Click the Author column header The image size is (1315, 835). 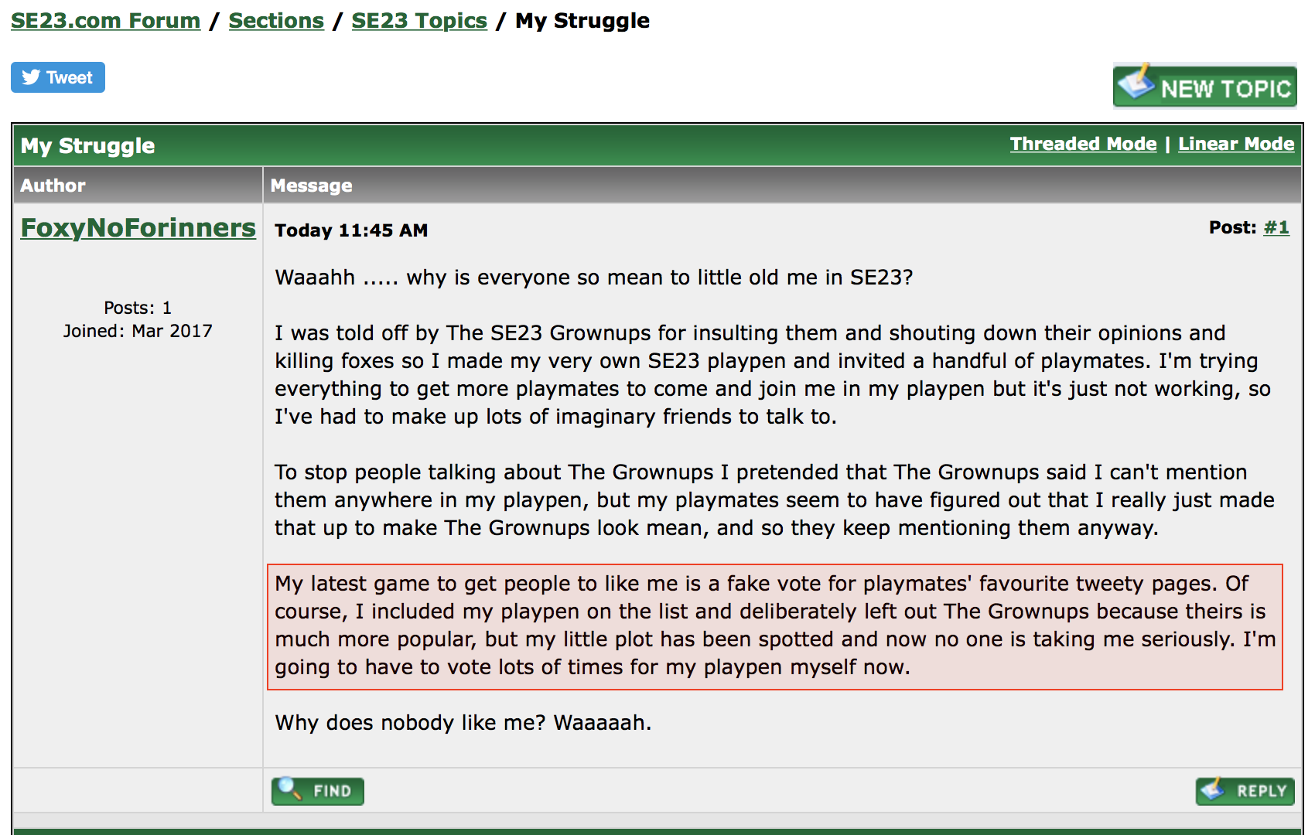click(x=53, y=186)
